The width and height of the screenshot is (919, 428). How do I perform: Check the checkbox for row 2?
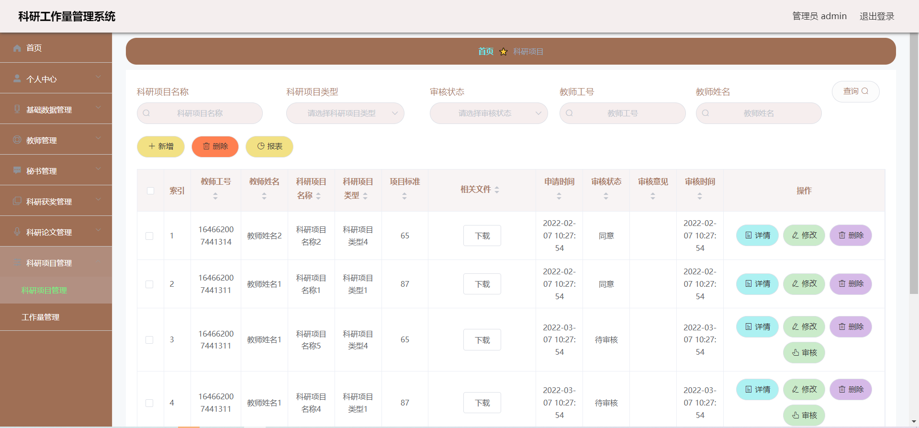(149, 284)
